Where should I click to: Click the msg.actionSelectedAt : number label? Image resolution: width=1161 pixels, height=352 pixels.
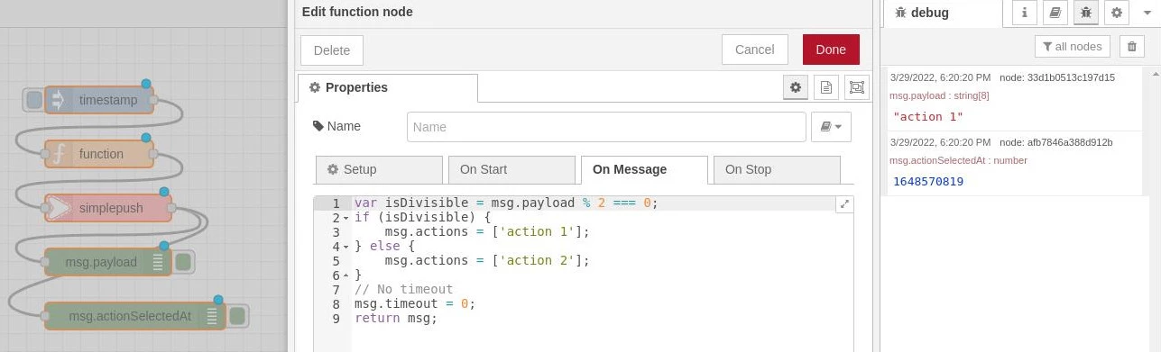coord(958,160)
